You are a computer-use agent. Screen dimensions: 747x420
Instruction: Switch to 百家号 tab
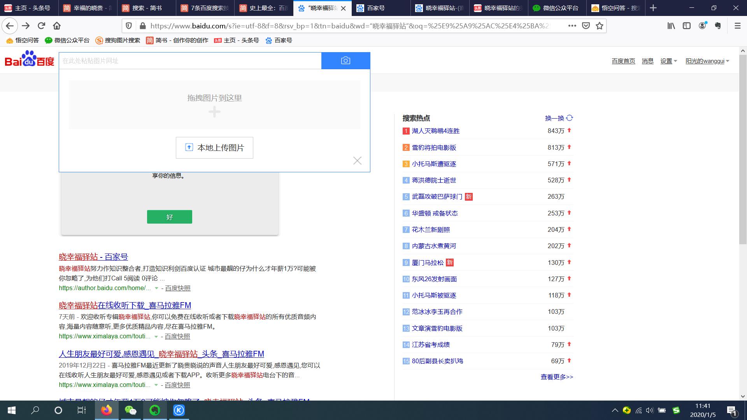coord(381,8)
